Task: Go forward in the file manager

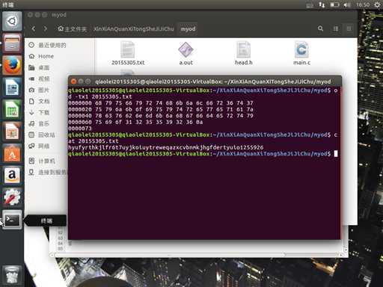Action: pos(45,28)
